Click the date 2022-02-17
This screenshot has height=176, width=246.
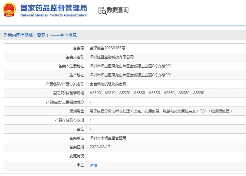point(100,147)
